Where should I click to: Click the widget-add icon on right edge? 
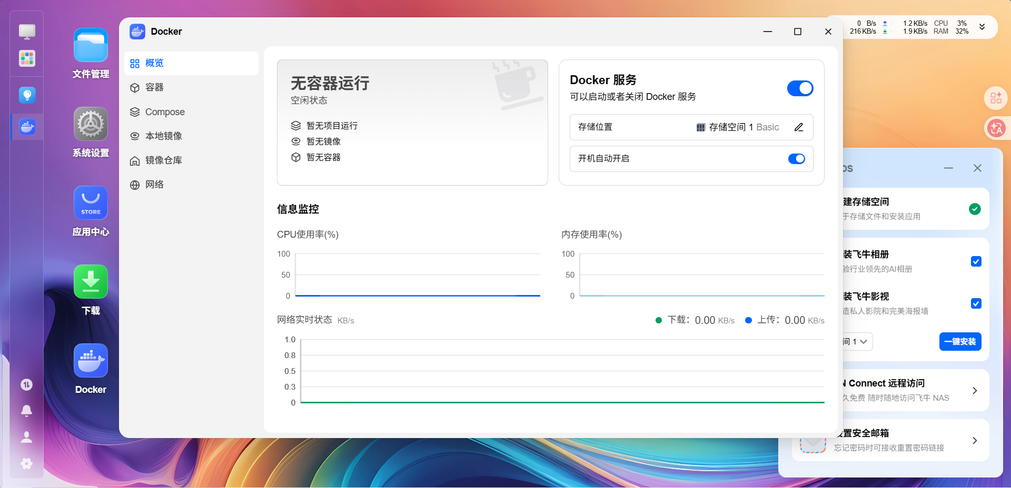(x=996, y=98)
